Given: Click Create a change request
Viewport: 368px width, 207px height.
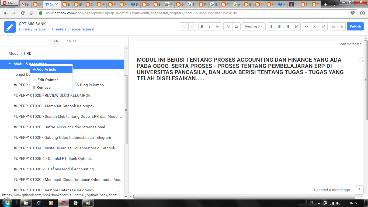Looking at the screenshot, I should click(x=73, y=29).
